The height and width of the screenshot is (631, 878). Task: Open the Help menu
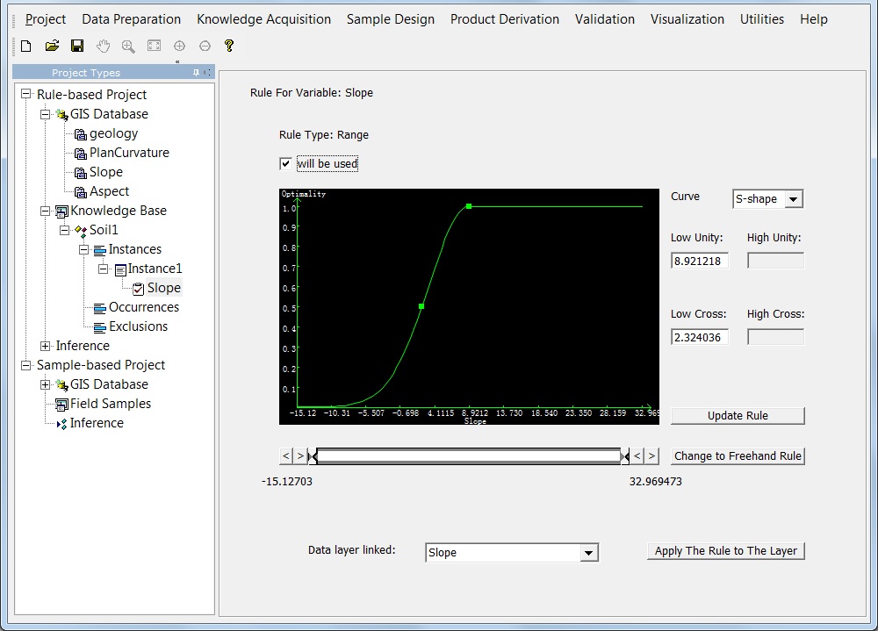814,19
